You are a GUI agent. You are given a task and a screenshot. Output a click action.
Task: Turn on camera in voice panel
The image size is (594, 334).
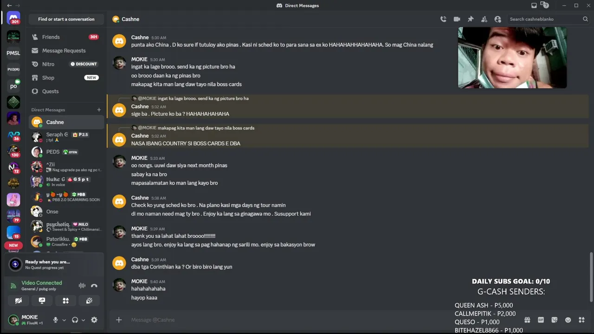coord(19,301)
